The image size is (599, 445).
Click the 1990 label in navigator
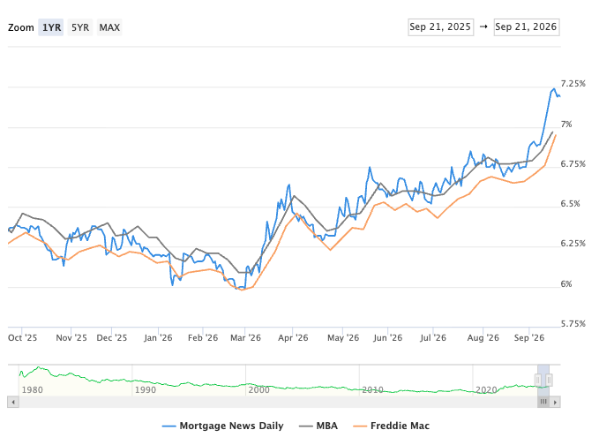click(x=146, y=390)
